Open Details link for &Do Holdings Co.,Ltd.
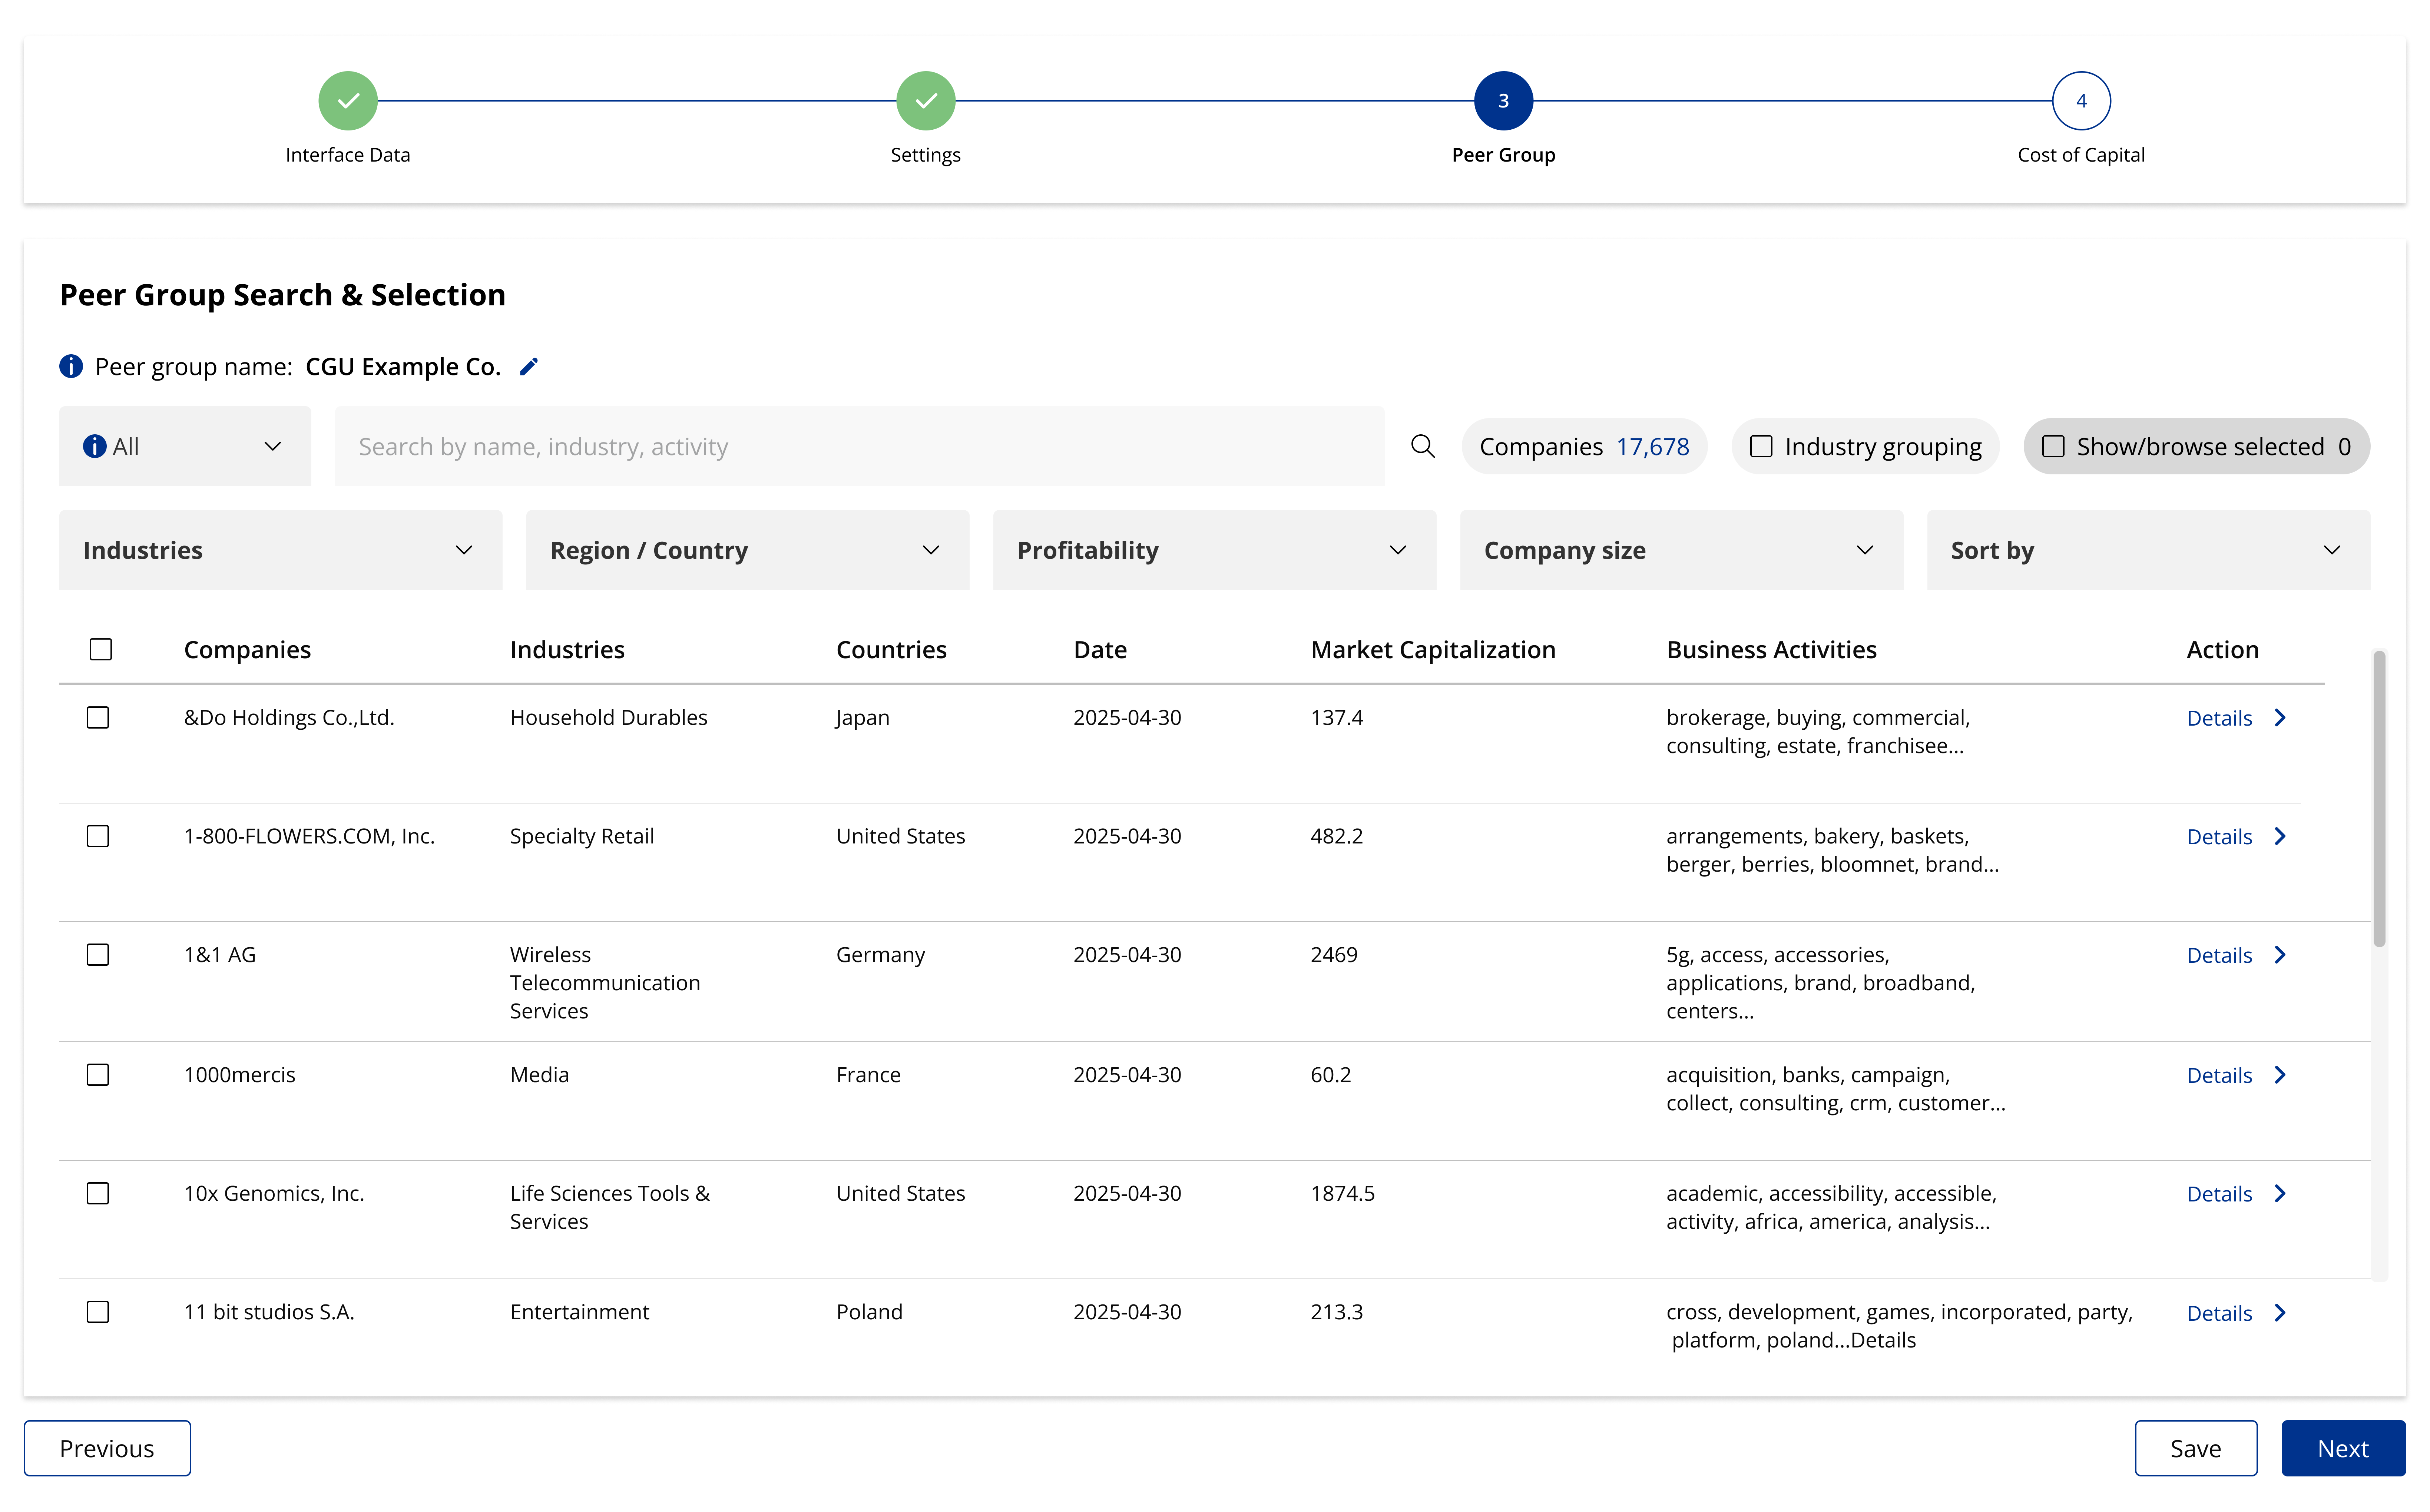The width and height of the screenshot is (2430, 1512). 2219,718
